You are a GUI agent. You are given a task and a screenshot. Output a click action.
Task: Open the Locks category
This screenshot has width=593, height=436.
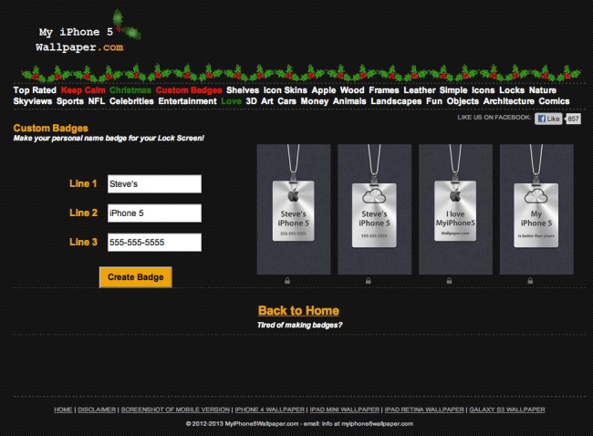tap(512, 90)
